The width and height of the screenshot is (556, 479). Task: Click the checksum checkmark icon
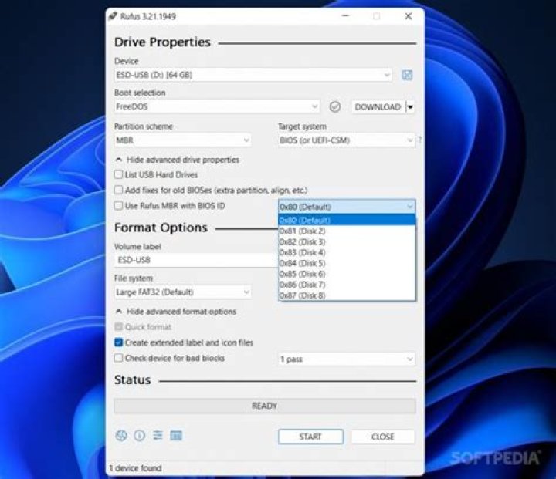click(x=334, y=107)
